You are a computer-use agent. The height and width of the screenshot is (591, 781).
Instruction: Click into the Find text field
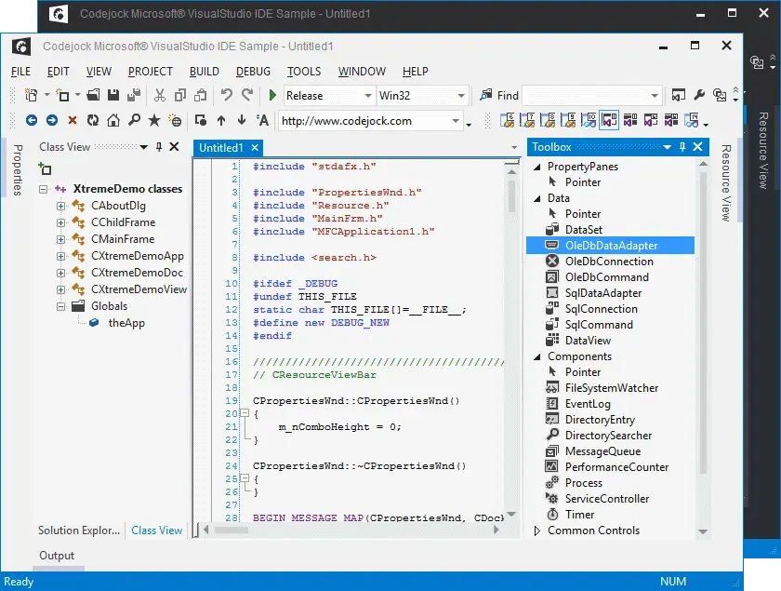point(586,95)
